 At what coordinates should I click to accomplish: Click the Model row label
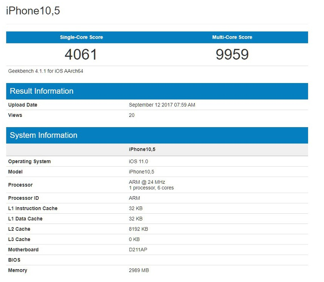[x=15, y=172]
